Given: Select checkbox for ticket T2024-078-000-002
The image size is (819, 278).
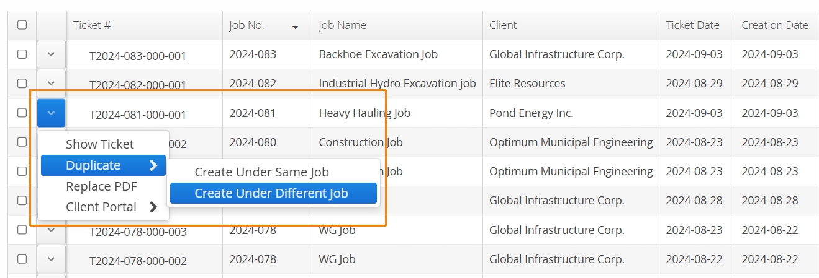Looking at the screenshot, I should 22,259.
